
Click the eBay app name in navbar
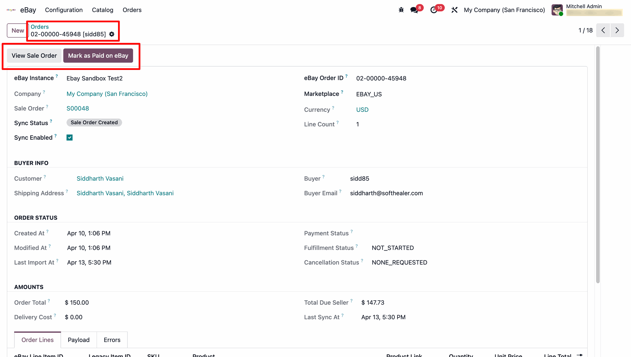[x=28, y=10]
